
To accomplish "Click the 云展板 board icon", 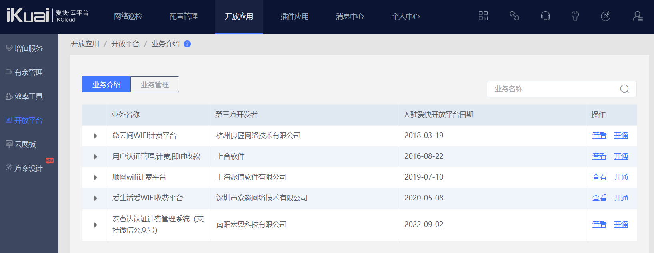I will [x=9, y=144].
